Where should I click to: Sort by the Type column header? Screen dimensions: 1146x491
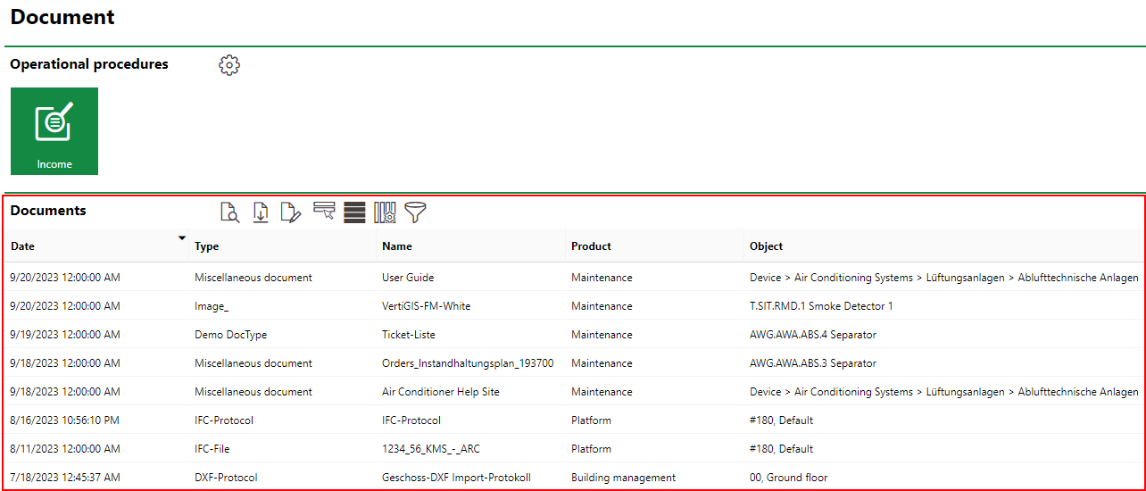tap(207, 246)
